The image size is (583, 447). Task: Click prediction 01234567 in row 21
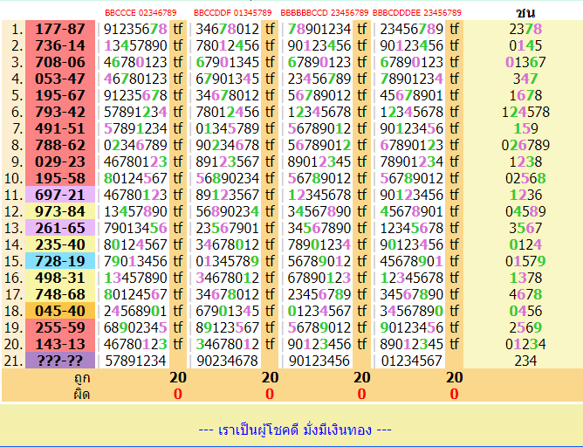[x=412, y=361]
